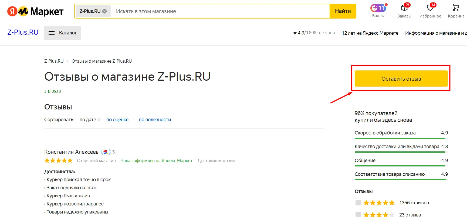Viewport: 467px width, 217px height.
Task: Click the Доставил магазин label
Action: (x=216, y=161)
